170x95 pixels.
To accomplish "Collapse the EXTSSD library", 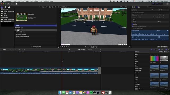I will 1,9.
